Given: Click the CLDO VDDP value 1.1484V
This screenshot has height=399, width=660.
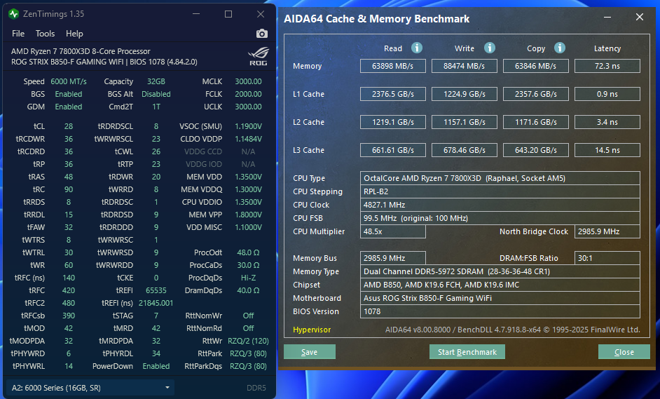Looking at the screenshot, I should click(x=248, y=139).
